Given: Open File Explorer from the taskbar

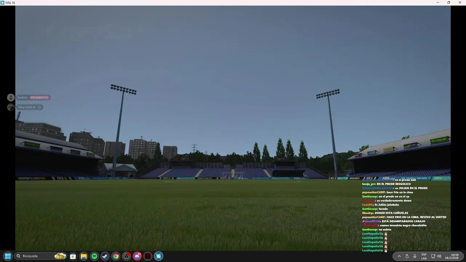Looking at the screenshot, I should [84, 256].
